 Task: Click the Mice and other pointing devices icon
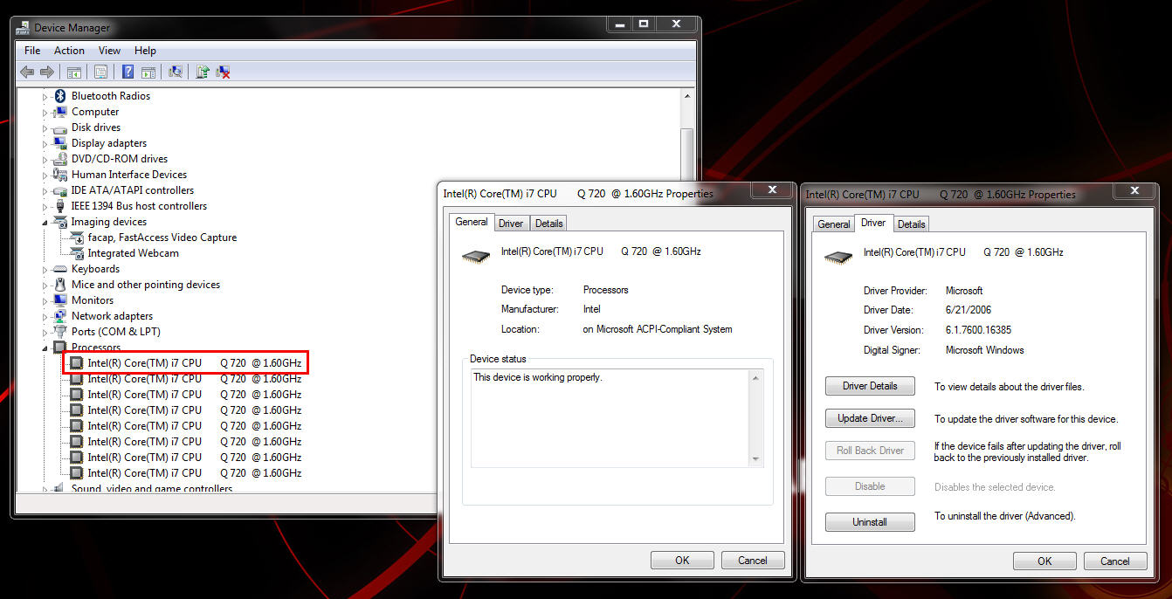[60, 285]
